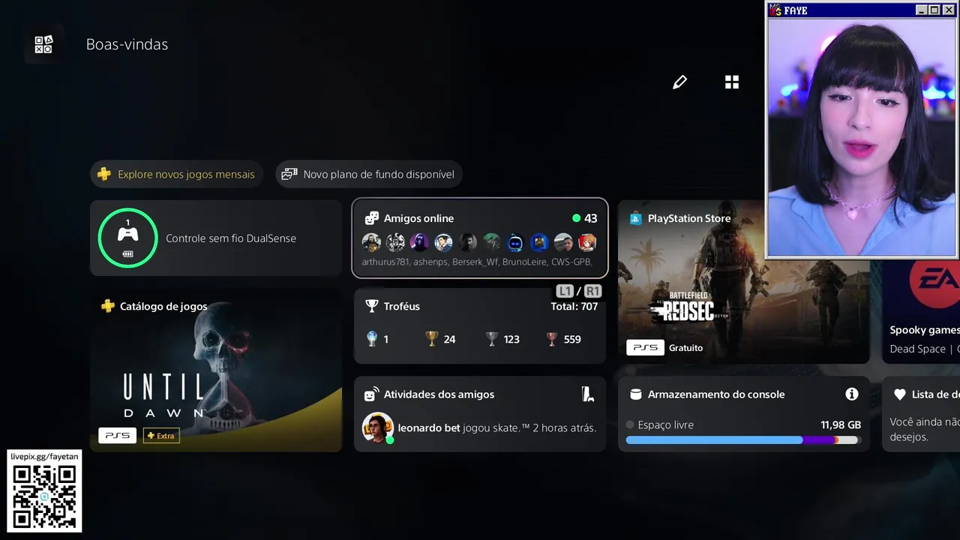Screen dimensions: 960x540
Task: Click the Lista de desejos heart icon
Action: coord(899,394)
